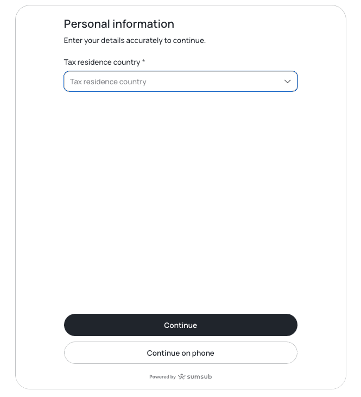The width and height of the screenshot is (361, 397).
Task: Click the word "Continue" on the black button
Action: click(x=180, y=325)
